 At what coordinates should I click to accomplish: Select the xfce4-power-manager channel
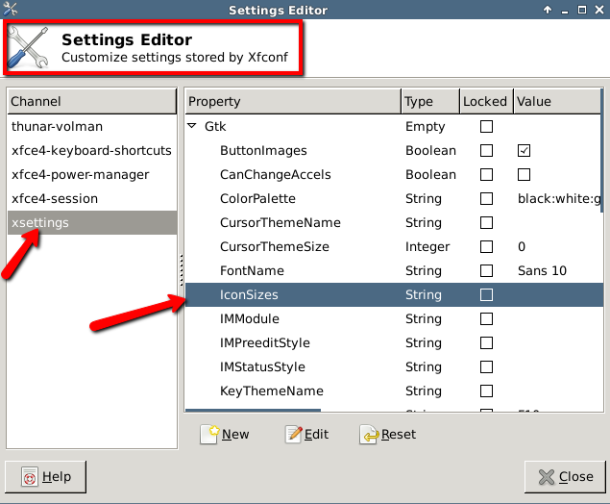click(x=92, y=174)
